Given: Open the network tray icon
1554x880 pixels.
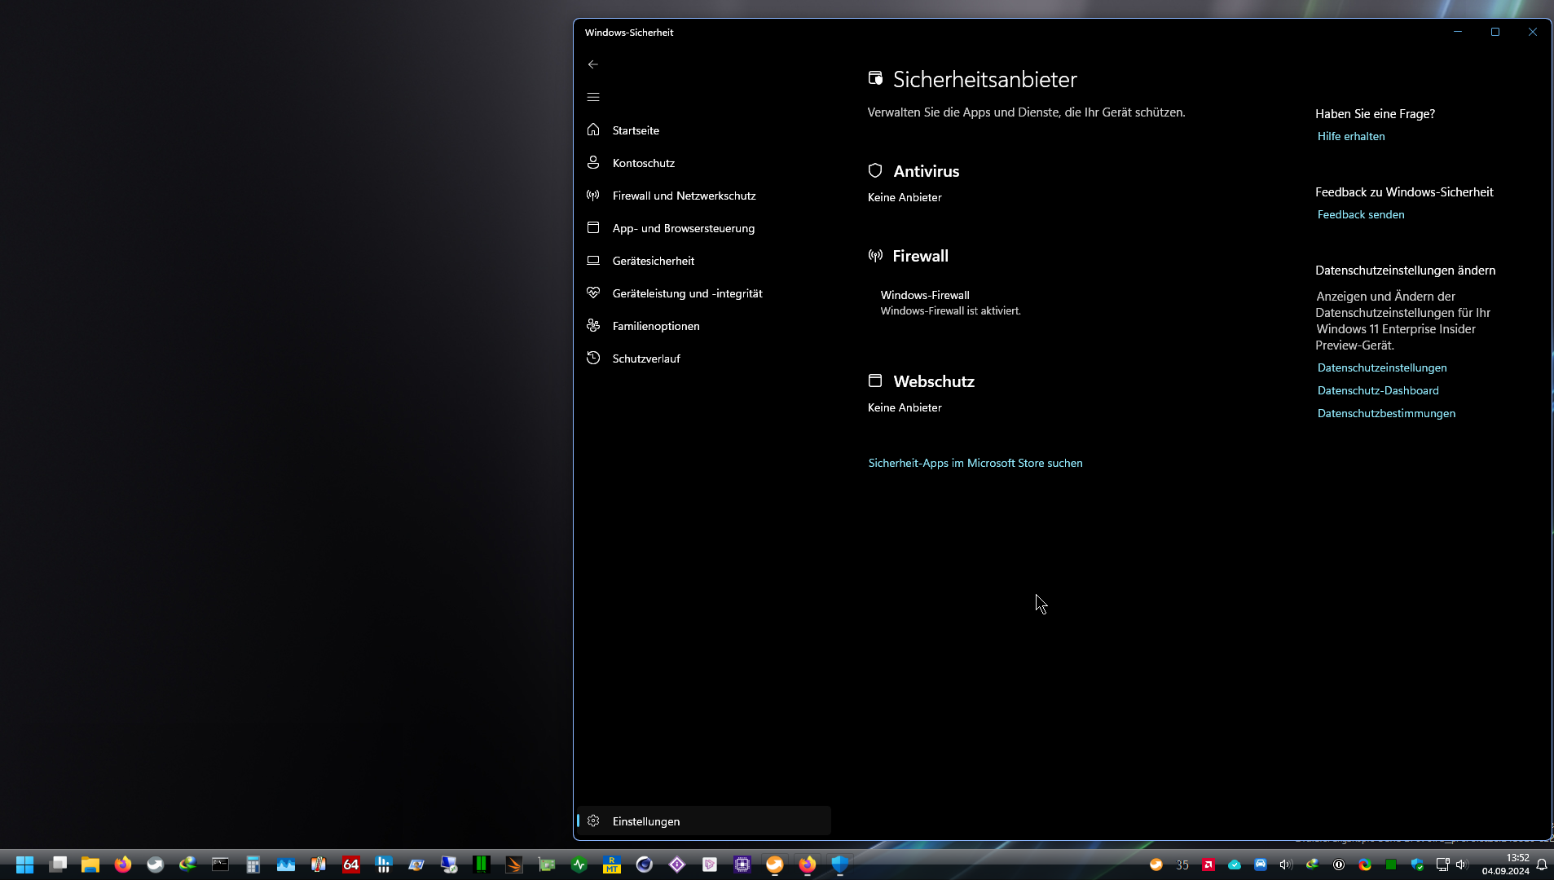Looking at the screenshot, I should coord(1442,865).
